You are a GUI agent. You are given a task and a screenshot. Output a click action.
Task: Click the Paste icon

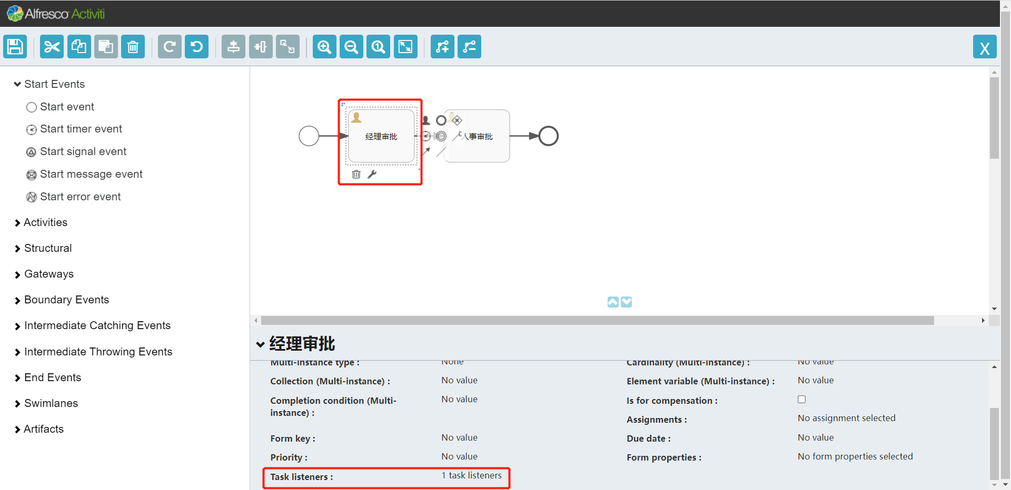coord(106,46)
